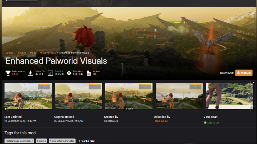Click the Enhanced Palworld Visuals title

coord(56,61)
